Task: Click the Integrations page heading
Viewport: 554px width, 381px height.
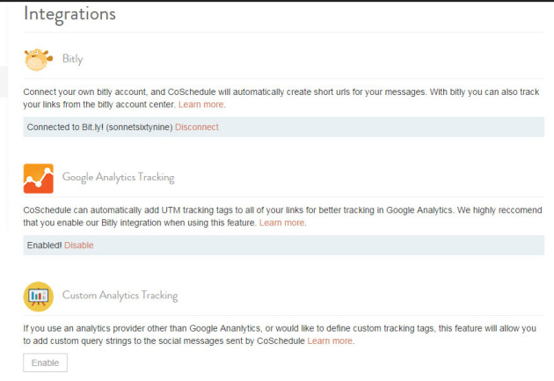Action: pyautogui.click(x=69, y=14)
